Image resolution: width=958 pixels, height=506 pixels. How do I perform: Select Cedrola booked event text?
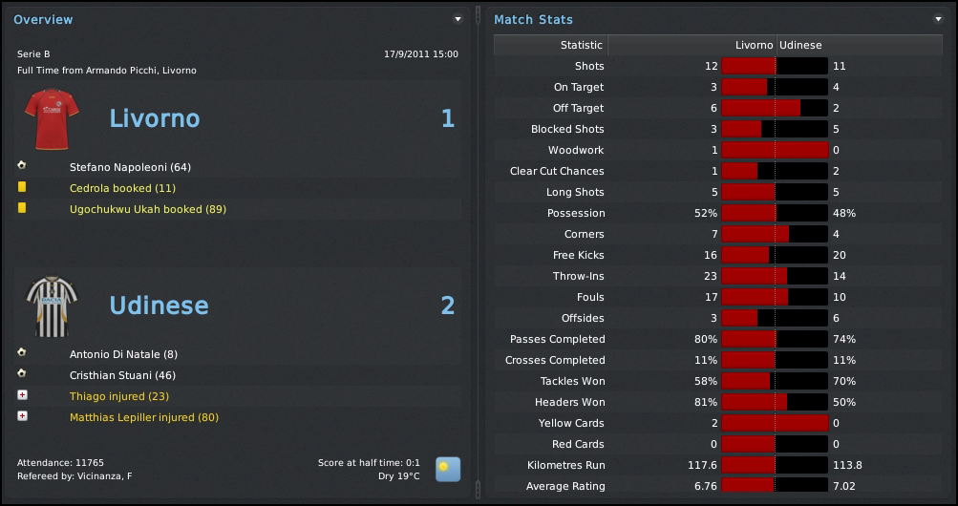click(x=122, y=188)
